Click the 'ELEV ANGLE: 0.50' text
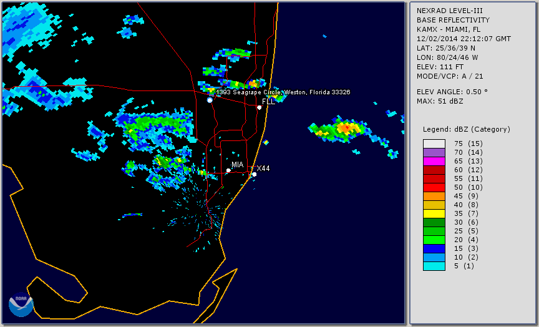This screenshot has width=539, height=327. tap(452, 92)
